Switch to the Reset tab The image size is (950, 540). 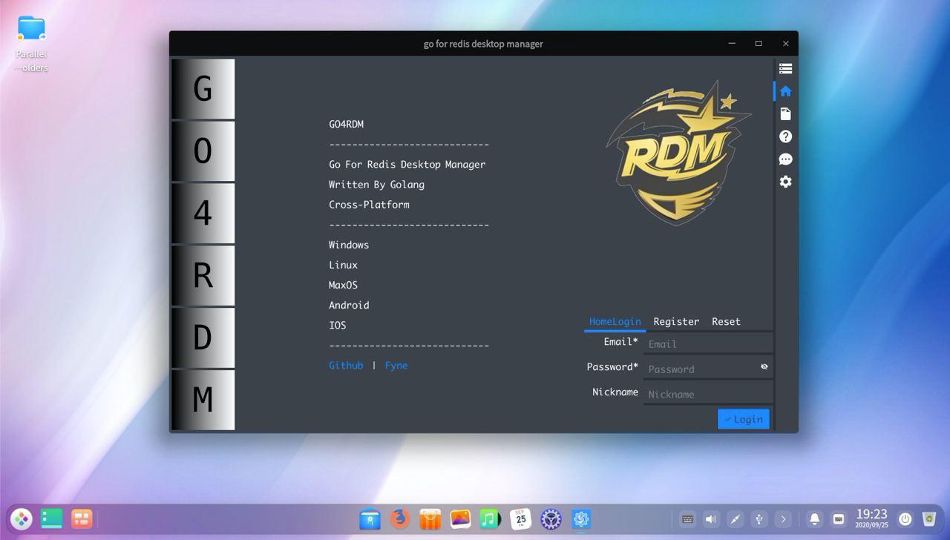(726, 322)
